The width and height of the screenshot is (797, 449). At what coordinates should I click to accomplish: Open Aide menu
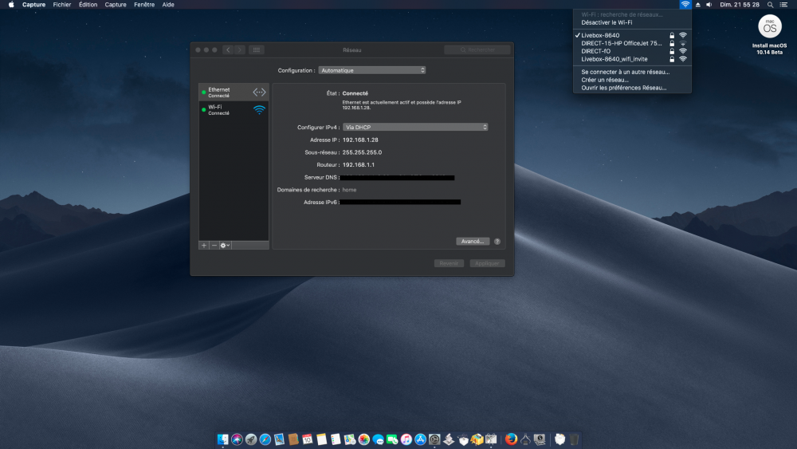click(168, 5)
